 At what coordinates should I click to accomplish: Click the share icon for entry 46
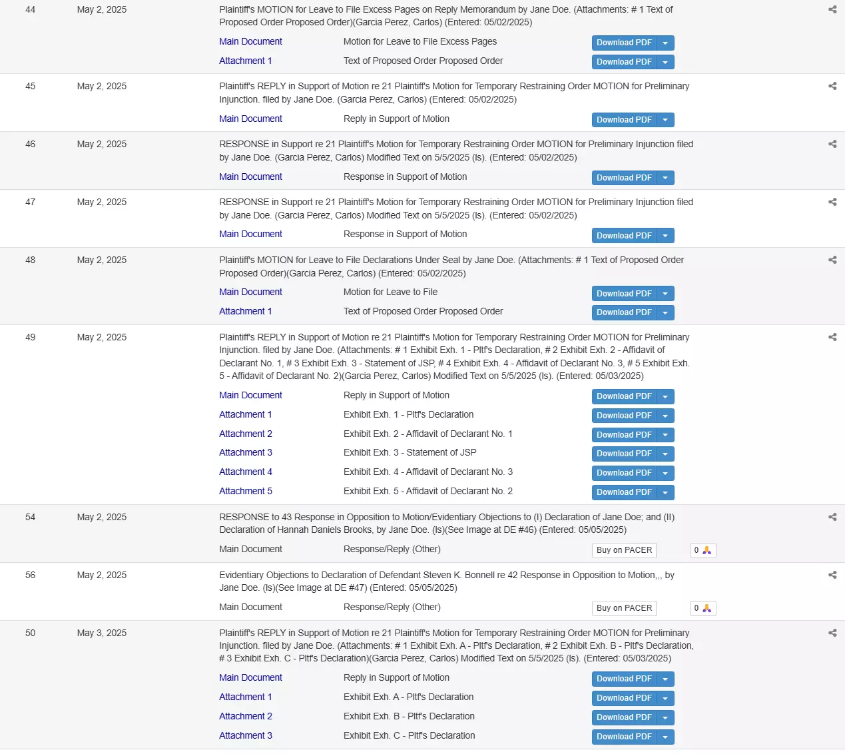[x=832, y=144]
